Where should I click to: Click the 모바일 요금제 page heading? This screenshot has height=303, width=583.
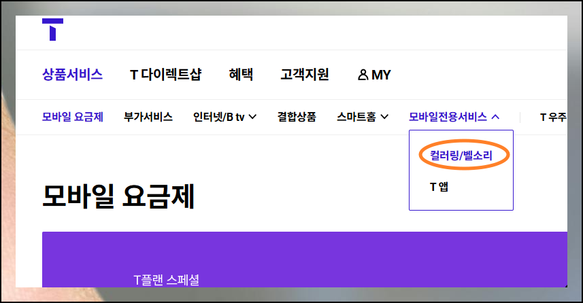[x=118, y=196]
